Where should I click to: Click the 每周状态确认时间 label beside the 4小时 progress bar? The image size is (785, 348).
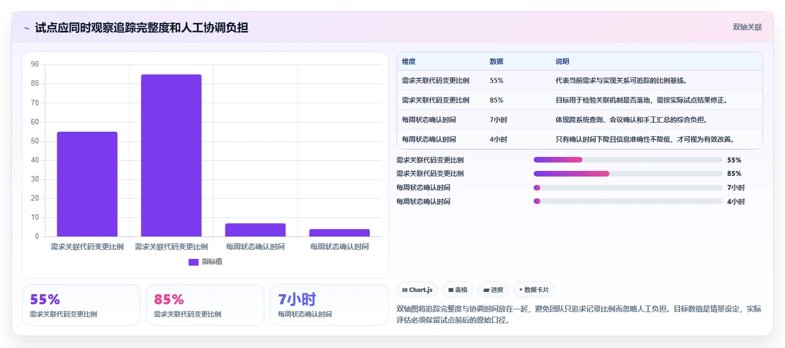point(423,201)
